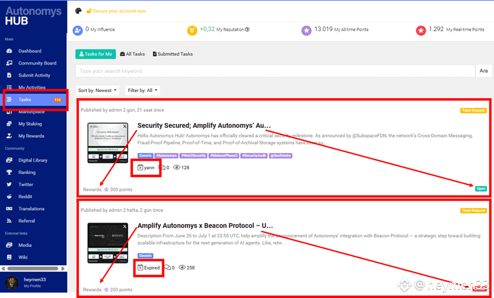Click the @SecRelabs tag
This screenshot has height=298, width=494.
click(x=280, y=156)
